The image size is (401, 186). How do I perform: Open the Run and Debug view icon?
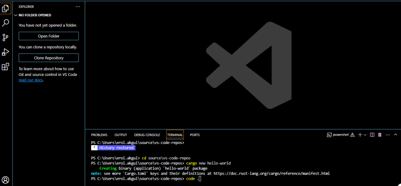5,52
